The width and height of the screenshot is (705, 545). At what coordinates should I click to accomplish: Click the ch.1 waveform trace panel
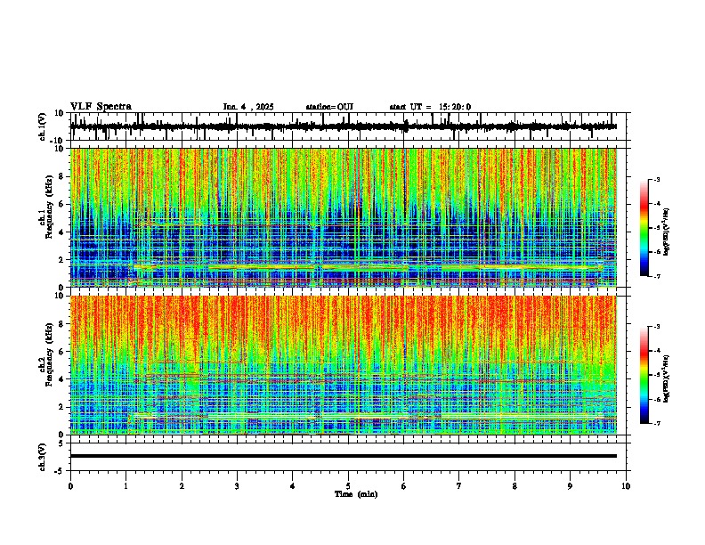[x=348, y=126]
